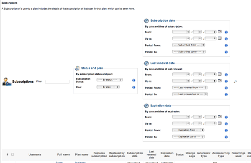Viewport: 251px width, 163px height.
Task: Click the magnifier search icon
Action: 235,81
